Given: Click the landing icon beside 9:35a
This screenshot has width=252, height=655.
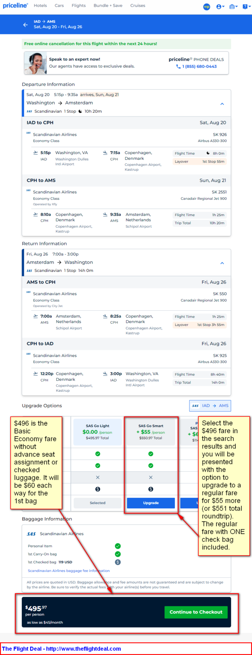Looking at the screenshot, I should 105,214.
